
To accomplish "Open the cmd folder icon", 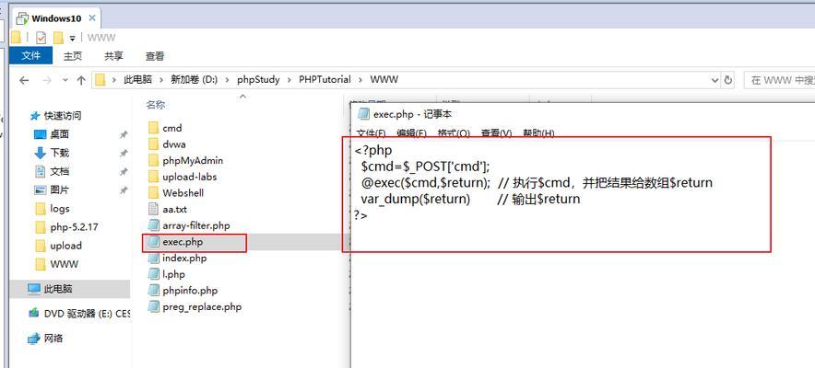I will click(x=153, y=128).
